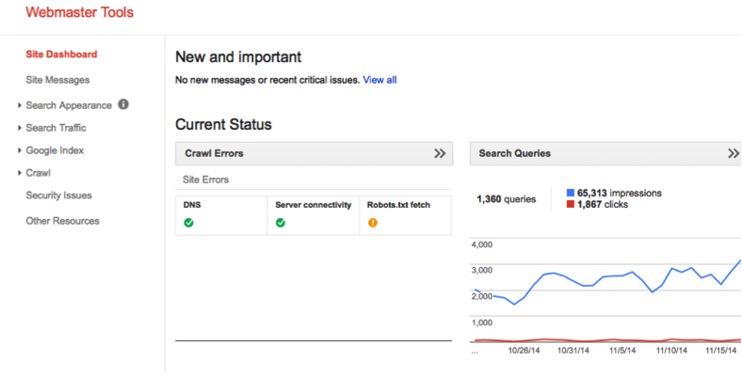Click the Webmaster Tools title
Screen dimensions: 742x377
[80, 12]
